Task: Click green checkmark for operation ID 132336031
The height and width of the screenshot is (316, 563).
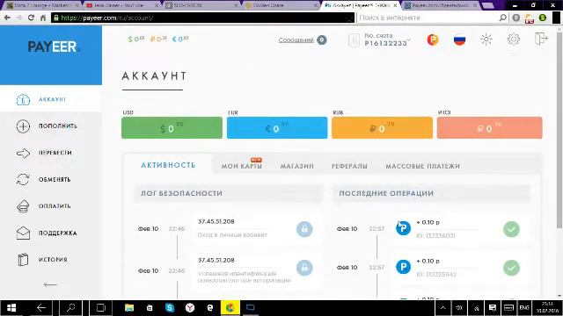Action: [x=511, y=229]
